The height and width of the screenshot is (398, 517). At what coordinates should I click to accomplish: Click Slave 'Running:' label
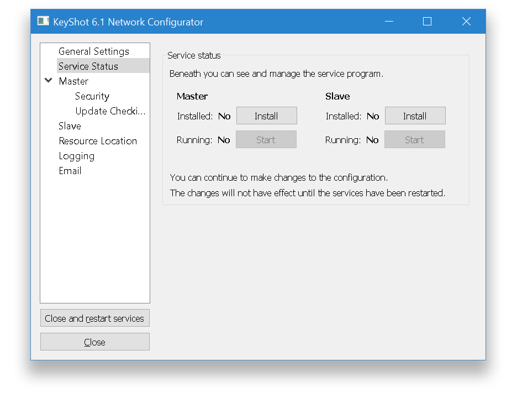(343, 140)
